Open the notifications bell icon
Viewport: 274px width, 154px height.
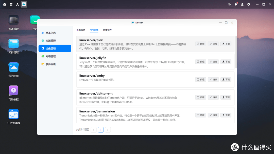pyautogui.click(x=236, y=4)
